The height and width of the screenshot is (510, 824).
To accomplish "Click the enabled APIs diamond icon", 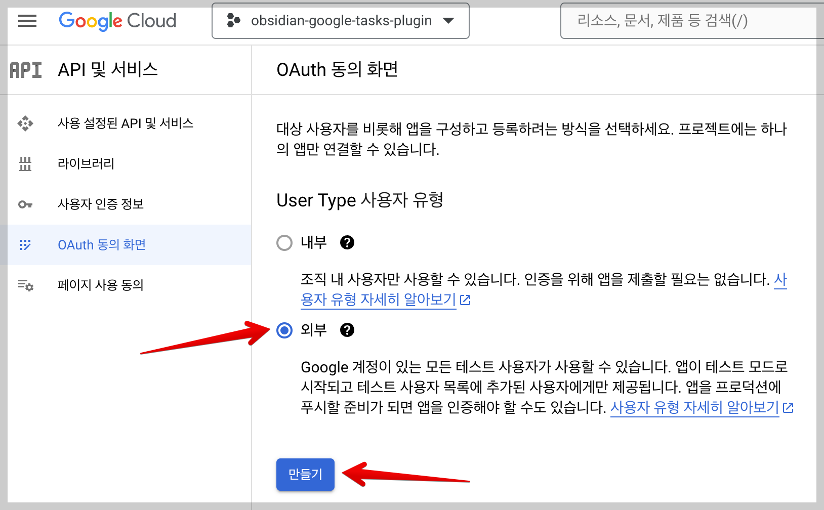I will tap(25, 123).
